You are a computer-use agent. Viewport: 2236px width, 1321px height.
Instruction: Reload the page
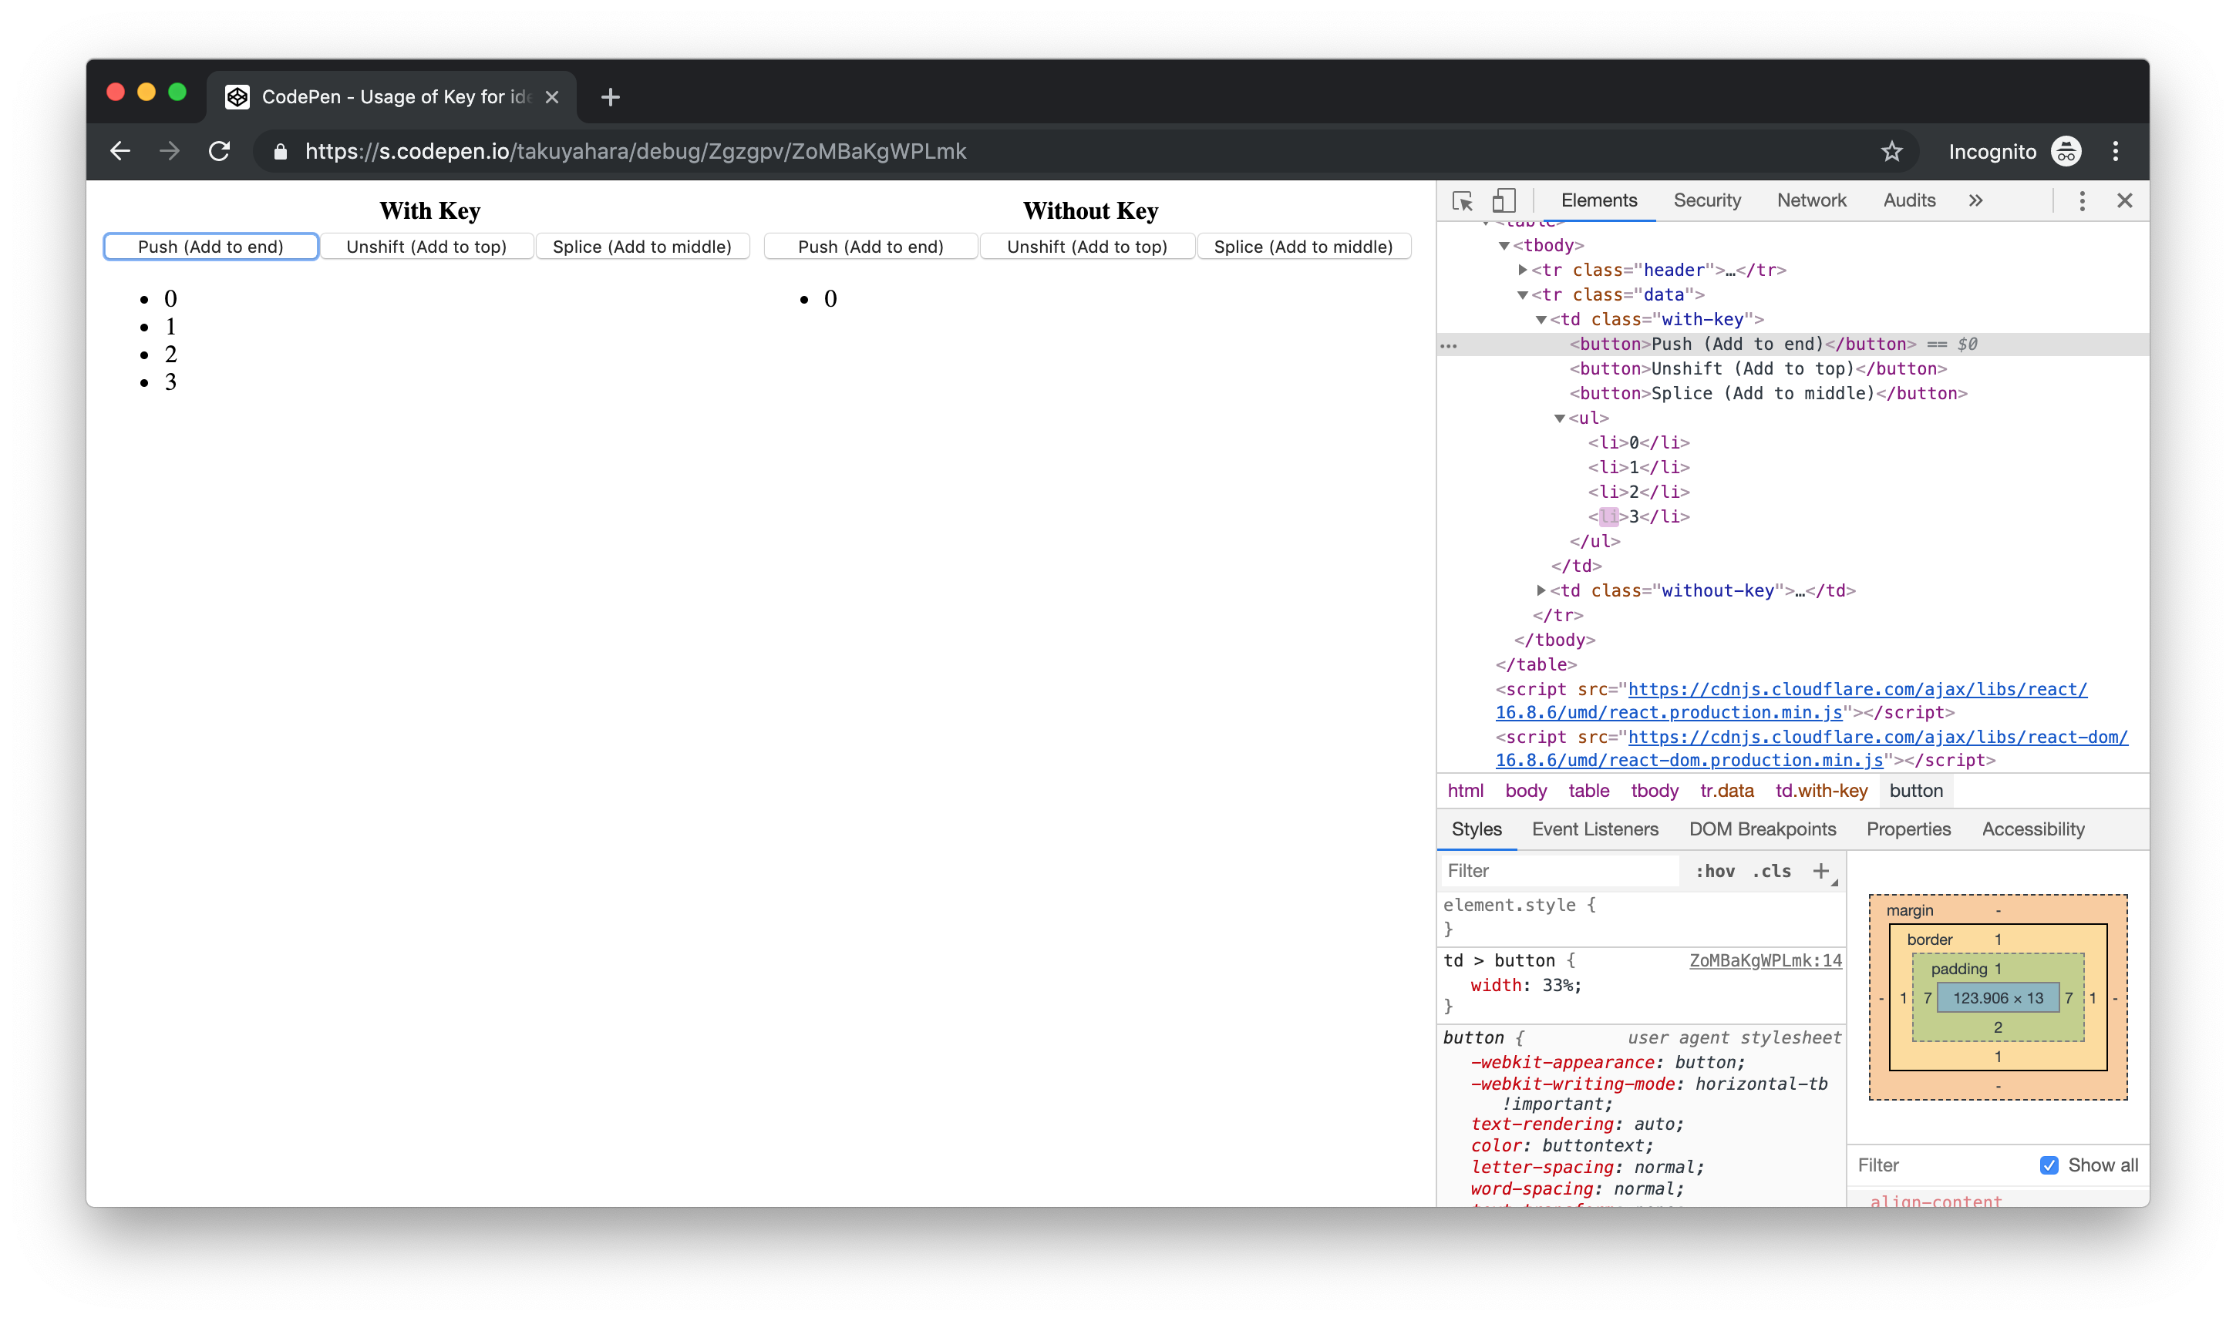pos(220,150)
